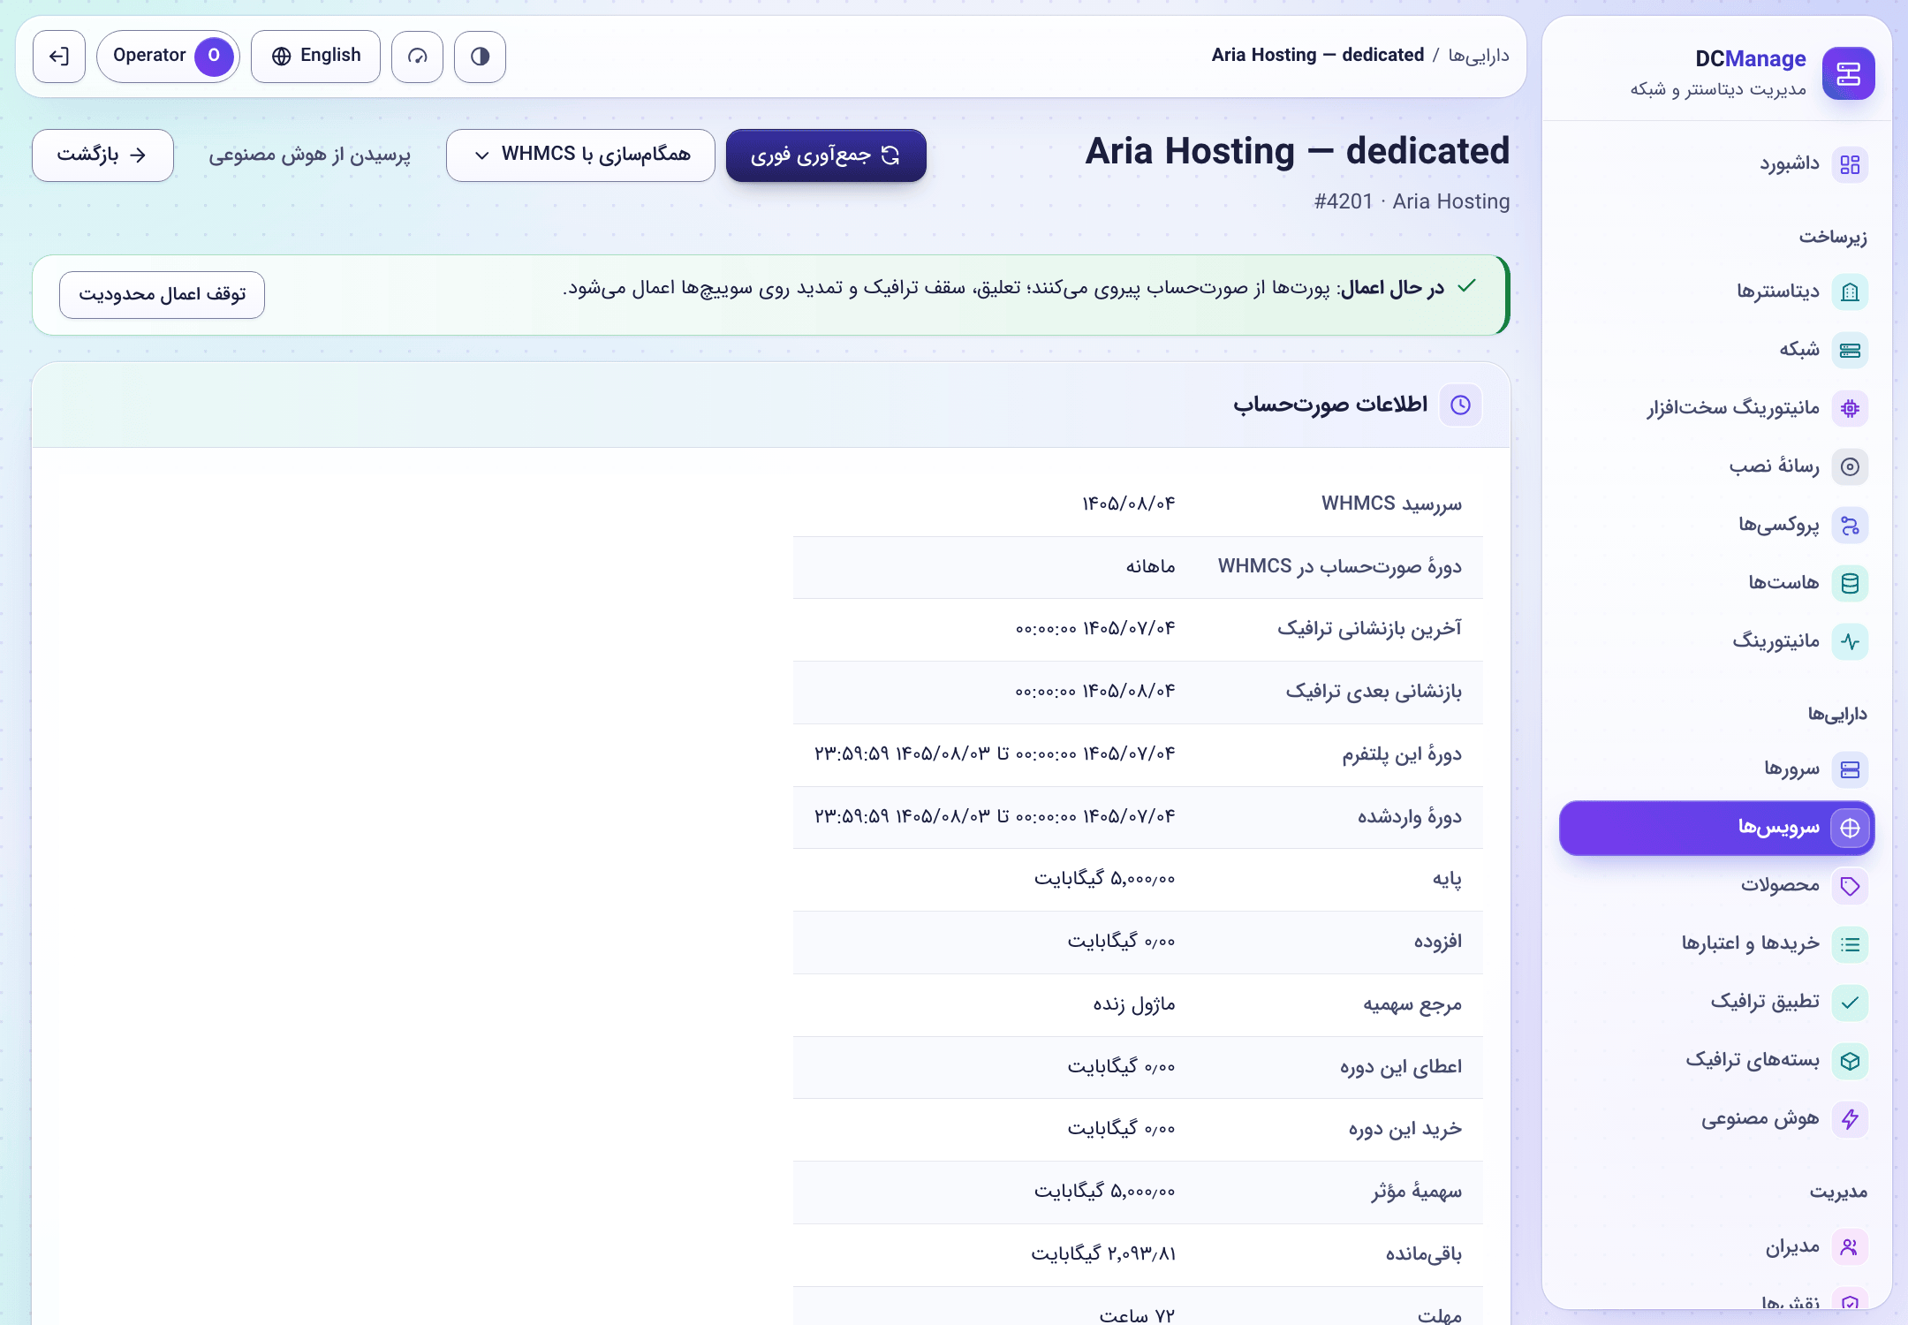The width and height of the screenshot is (1908, 1325).
Task: Click Aria Hosting — dedicated breadcrumb
Action: 1318,55
